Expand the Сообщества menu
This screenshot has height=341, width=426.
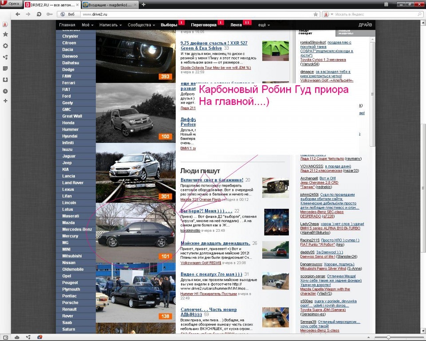(141, 25)
